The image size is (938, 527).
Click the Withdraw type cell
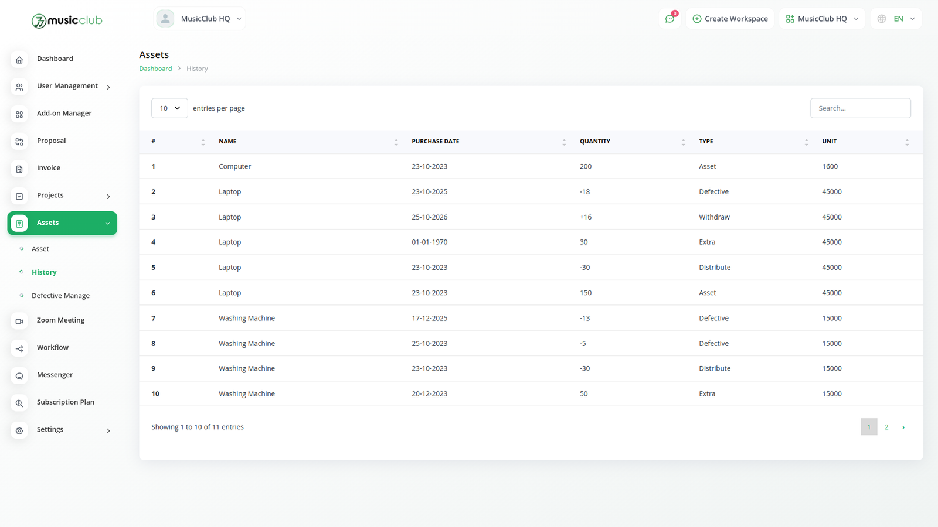tap(714, 217)
